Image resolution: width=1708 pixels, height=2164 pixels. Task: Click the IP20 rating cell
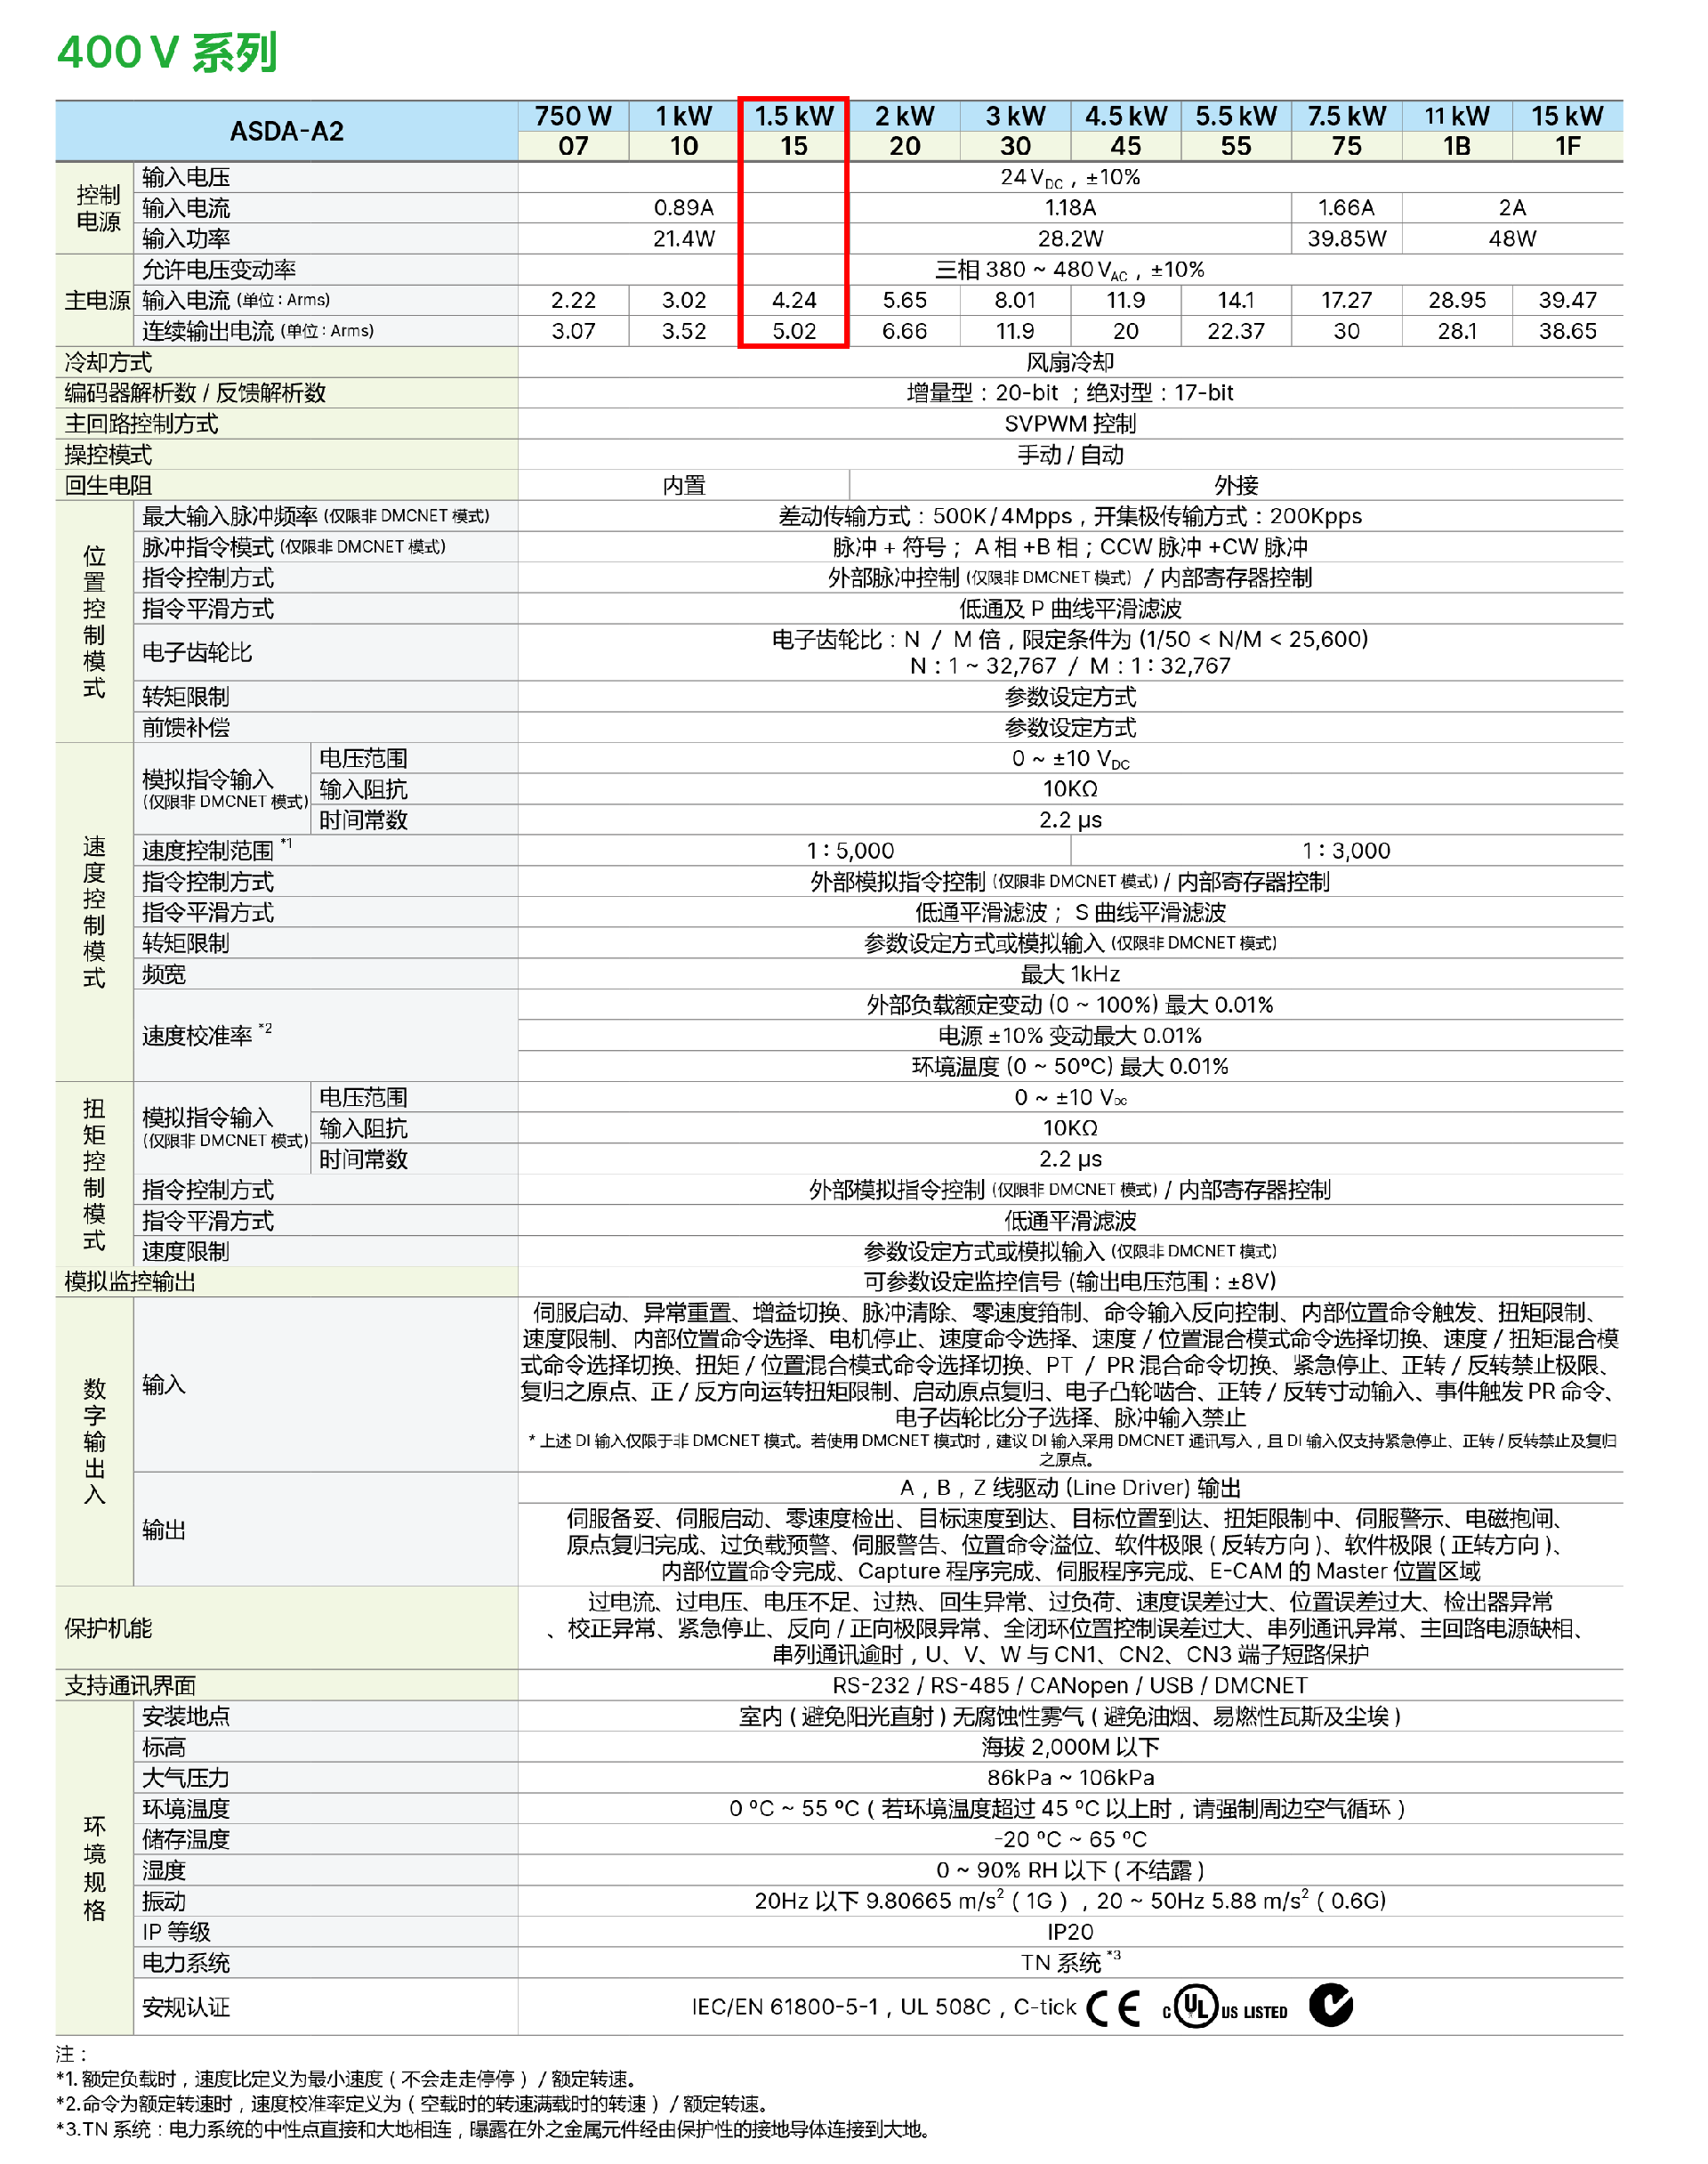pyautogui.click(x=1069, y=1932)
